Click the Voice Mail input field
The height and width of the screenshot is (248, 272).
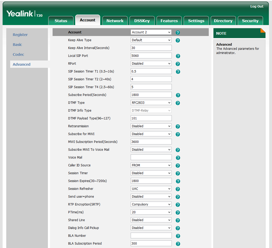click(151, 158)
